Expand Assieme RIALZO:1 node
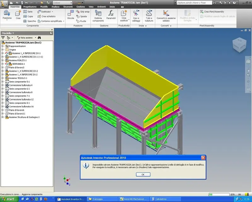Image resolution: width=252 pixels, height=202 pixels. (x=3, y=60)
